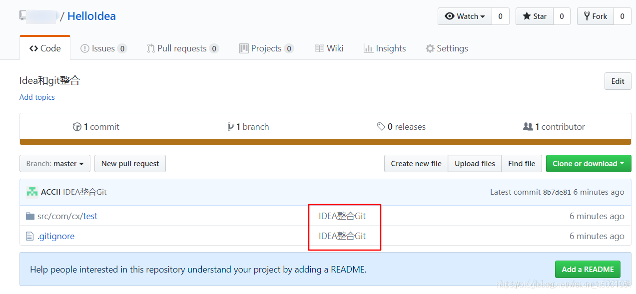636x294 pixels.
Task: Click the New pull request button
Action: pos(130,164)
